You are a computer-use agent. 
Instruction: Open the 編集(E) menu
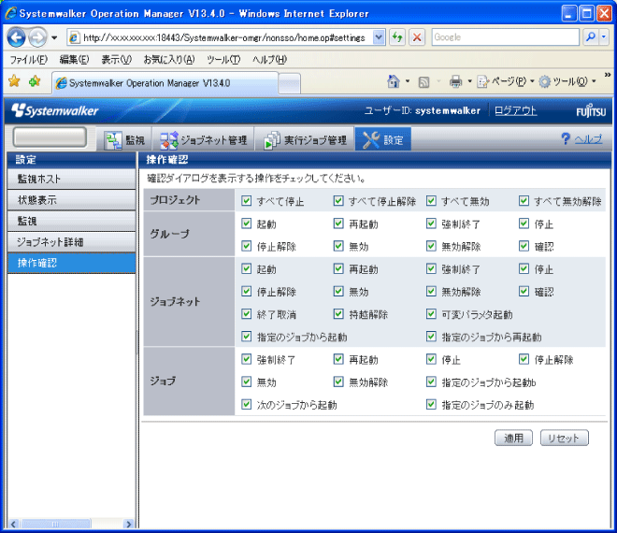74,60
